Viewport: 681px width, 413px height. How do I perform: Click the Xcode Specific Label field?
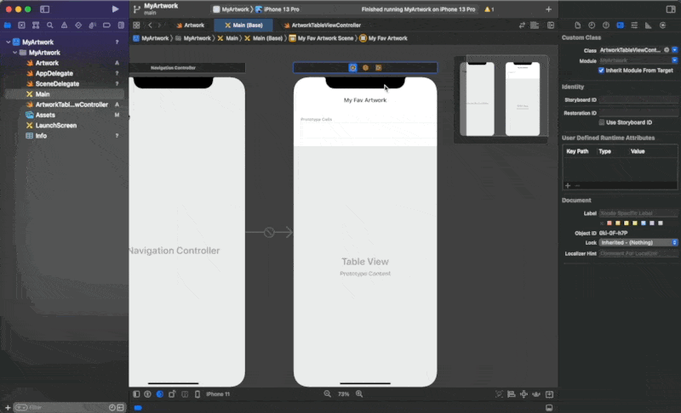(638, 212)
